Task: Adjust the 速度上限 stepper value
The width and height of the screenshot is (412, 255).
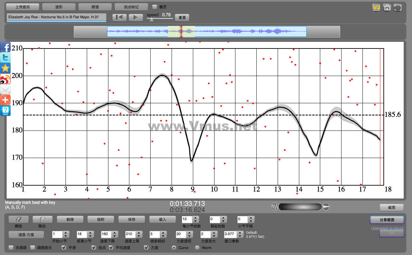Action: click(139, 234)
